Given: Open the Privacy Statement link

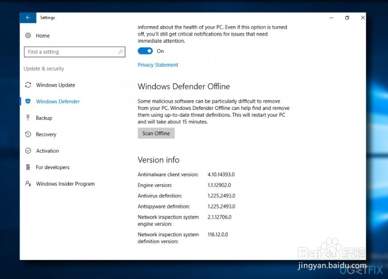Looking at the screenshot, I should tap(158, 65).
